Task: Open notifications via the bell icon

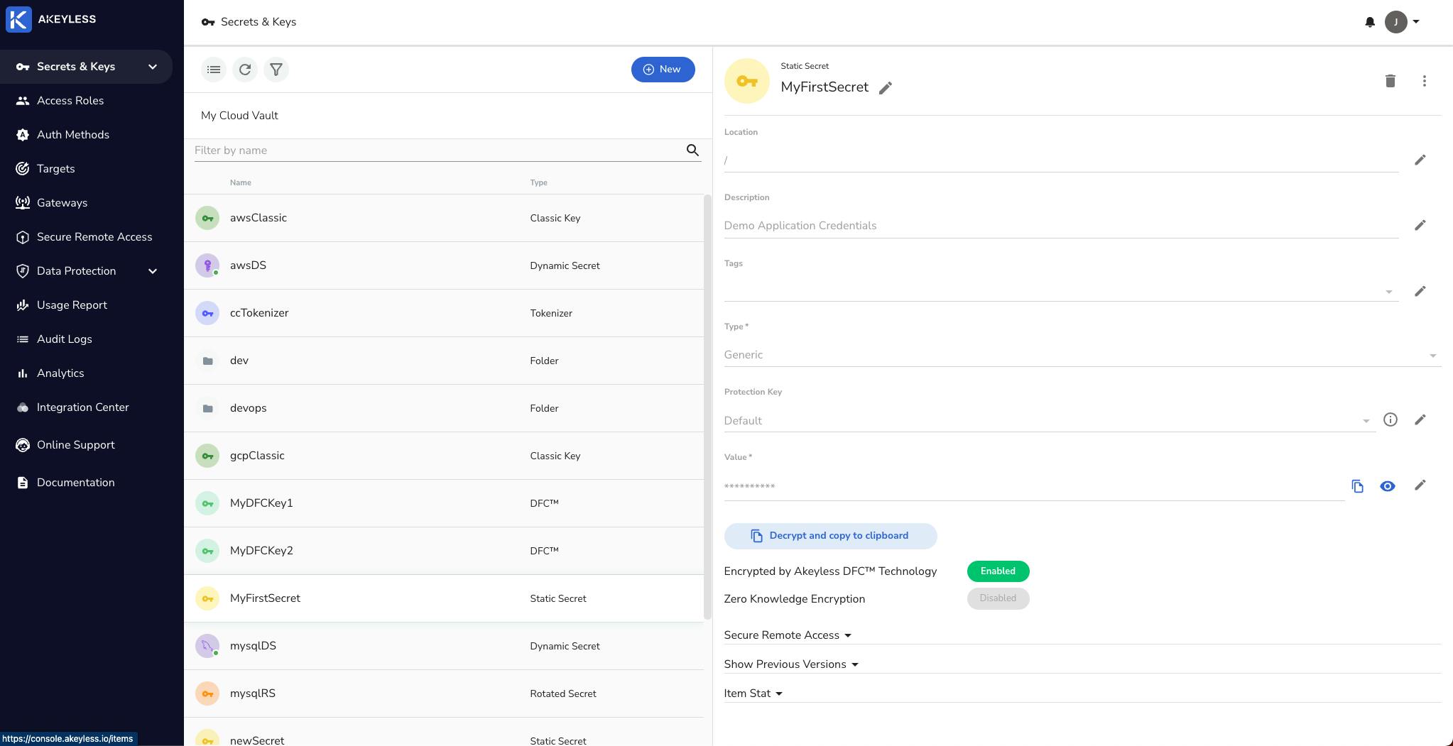Action: point(1370,22)
